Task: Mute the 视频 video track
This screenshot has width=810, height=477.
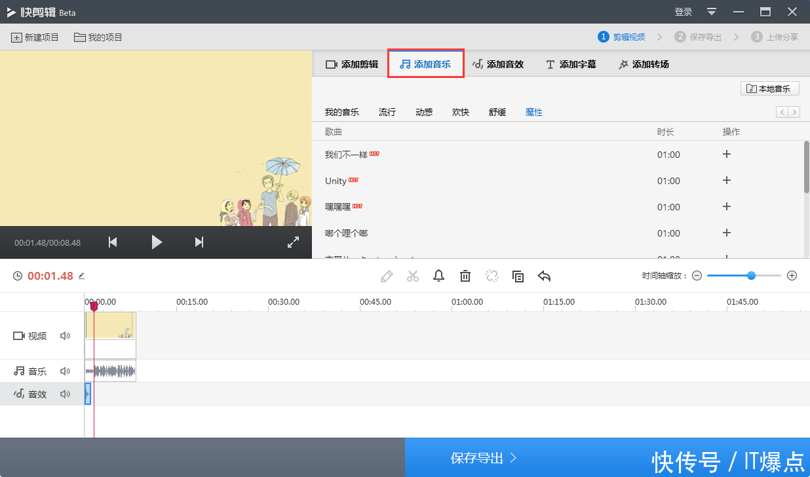Action: (65, 335)
